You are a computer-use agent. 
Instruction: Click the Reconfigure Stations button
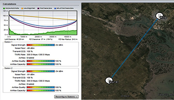(x=66, y=97)
